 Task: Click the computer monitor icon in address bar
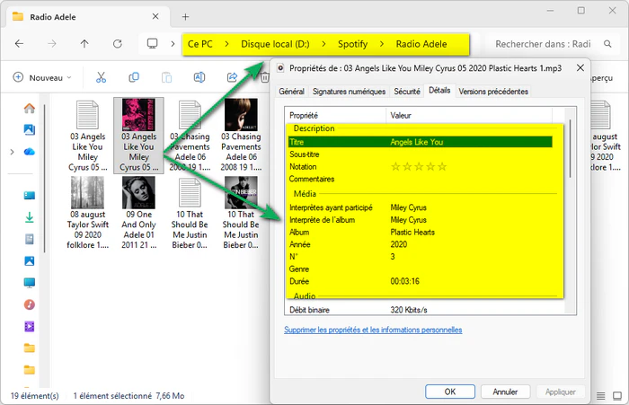click(152, 44)
